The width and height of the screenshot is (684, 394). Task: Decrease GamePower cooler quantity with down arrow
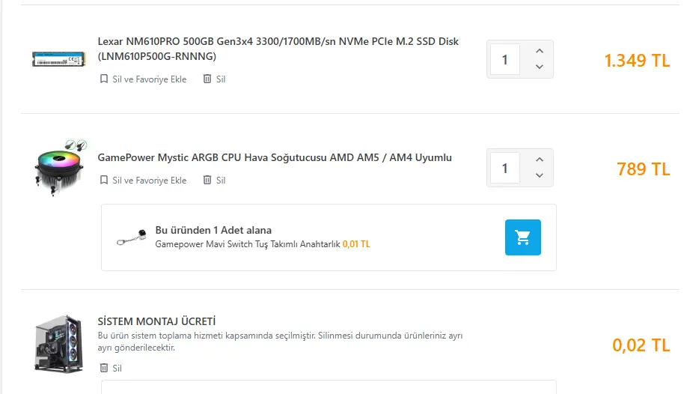540,175
